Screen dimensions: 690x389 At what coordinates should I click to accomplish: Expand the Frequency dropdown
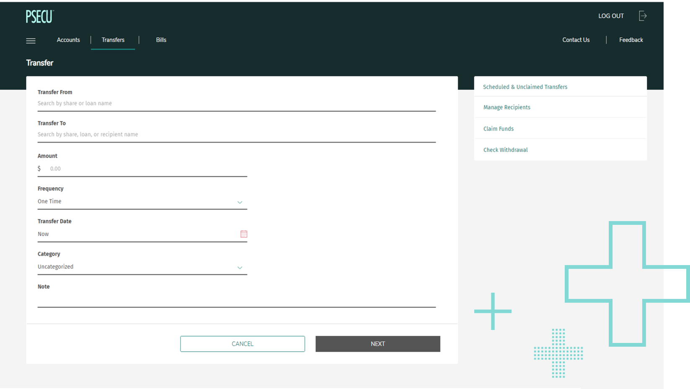click(x=240, y=202)
